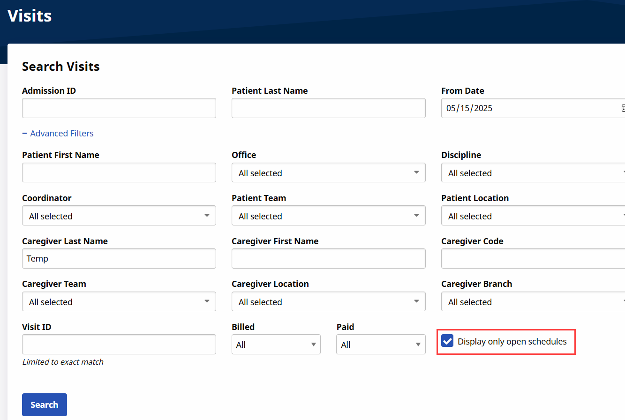625x420 pixels.
Task: Select the Caregiver Last Name field containing Temp
Action: tap(119, 259)
